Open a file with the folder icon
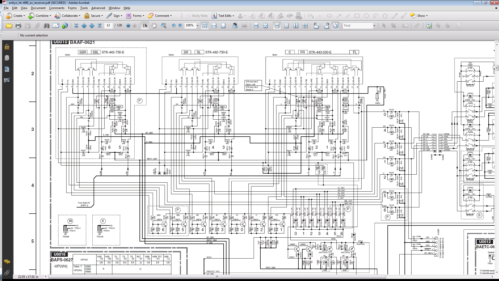Viewport: 499px width, 281px height. [9, 26]
